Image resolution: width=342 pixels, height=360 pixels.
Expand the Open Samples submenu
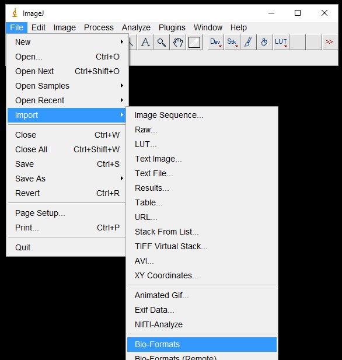pos(67,86)
